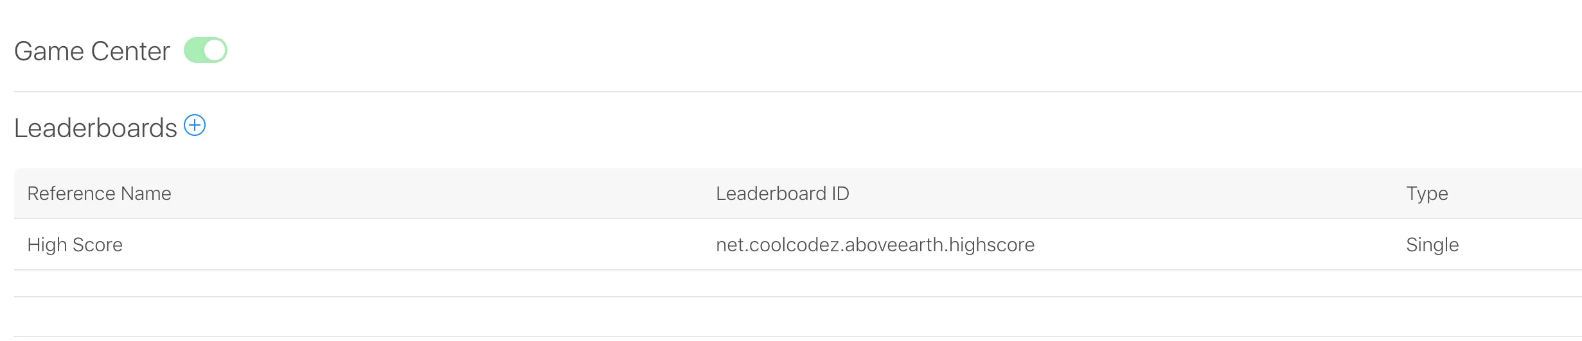The width and height of the screenshot is (1582, 341).
Task: Open the High Score leaderboard
Action: coord(75,245)
